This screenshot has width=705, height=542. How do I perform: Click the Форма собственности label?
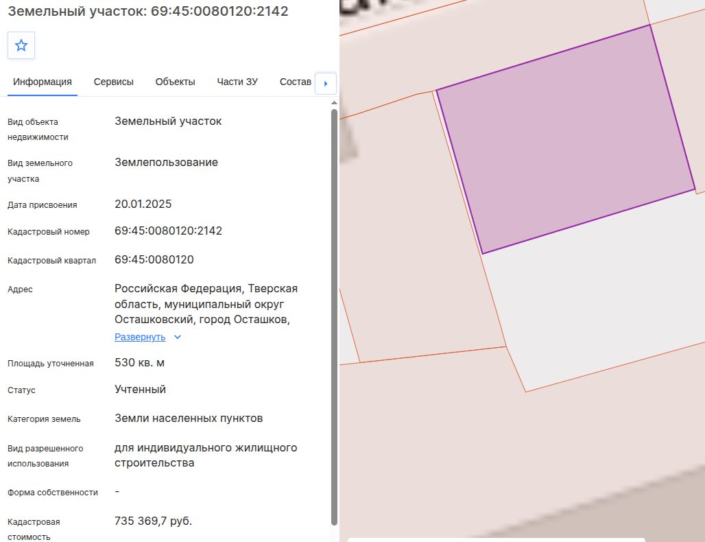[x=53, y=493]
